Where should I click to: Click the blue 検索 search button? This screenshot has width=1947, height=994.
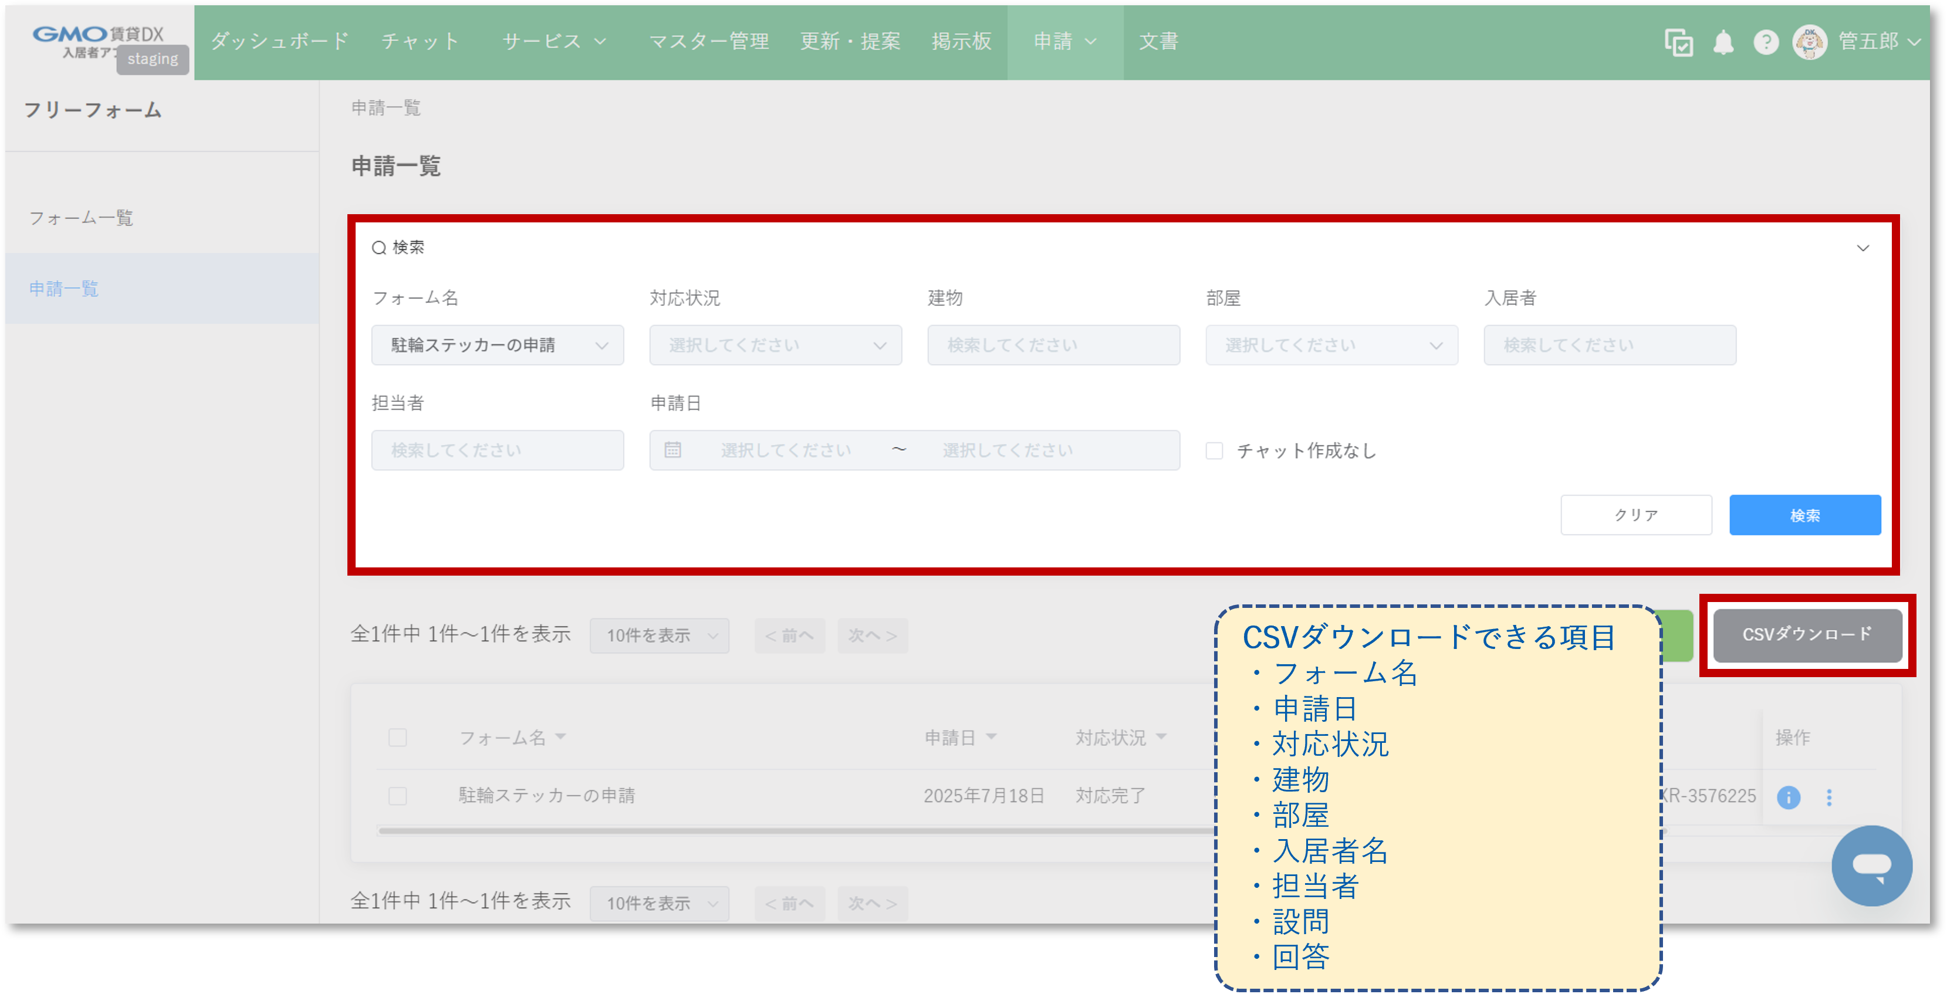tap(1805, 515)
